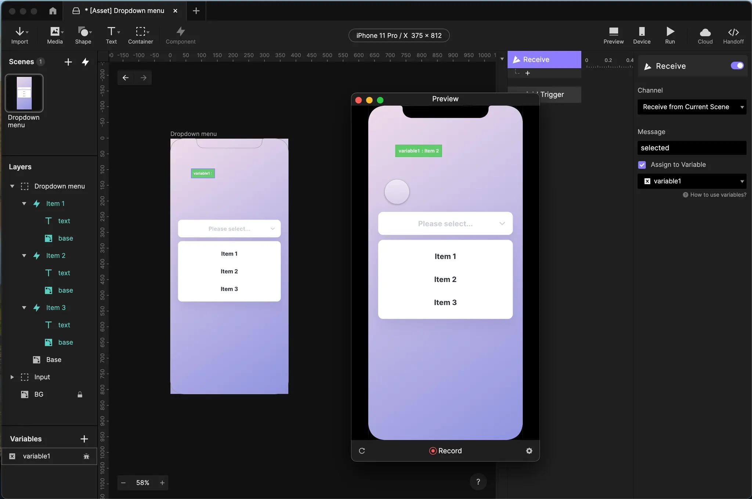Open the Please select dropdown in Preview
The height and width of the screenshot is (499, 752).
tap(445, 224)
